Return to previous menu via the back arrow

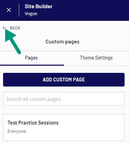point(4,28)
